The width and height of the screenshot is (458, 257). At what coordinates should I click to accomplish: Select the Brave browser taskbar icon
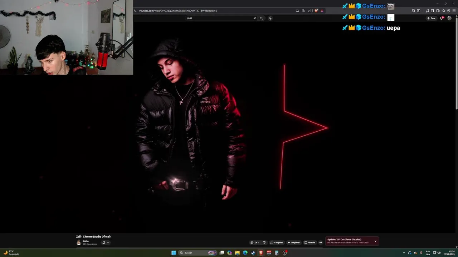(261, 253)
